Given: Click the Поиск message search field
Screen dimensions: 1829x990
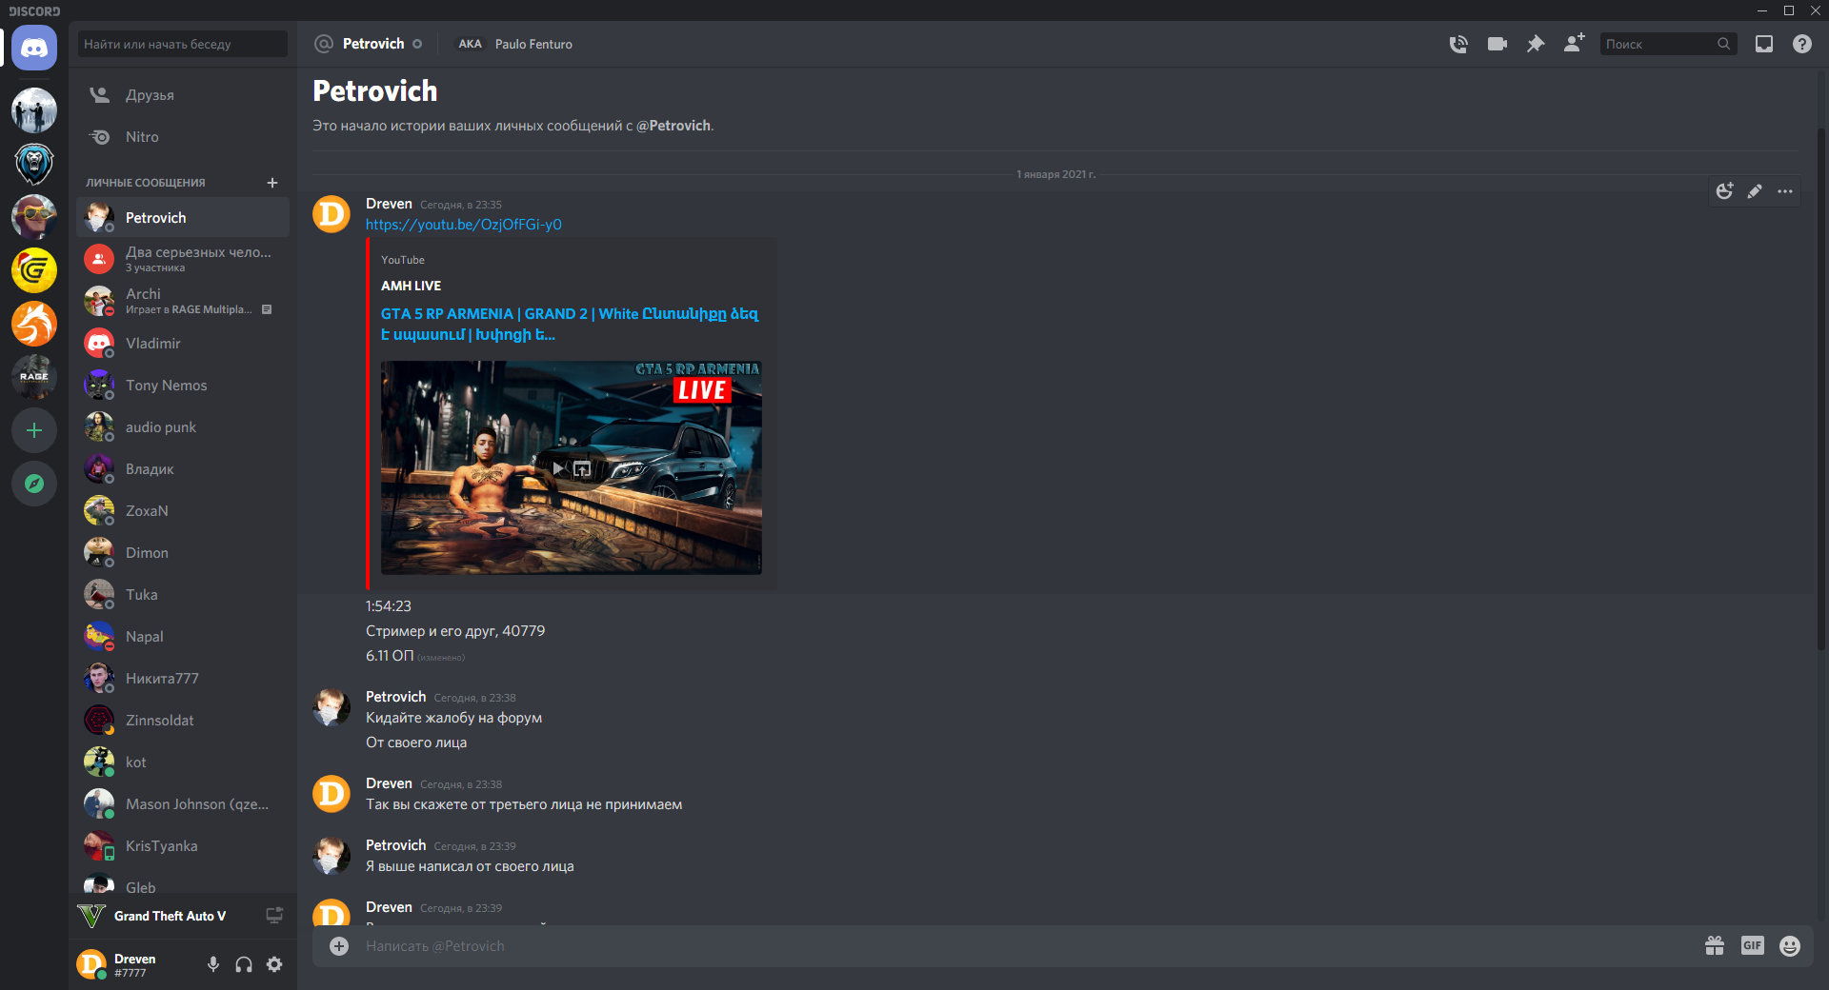Looking at the screenshot, I should pyautogui.click(x=1668, y=44).
